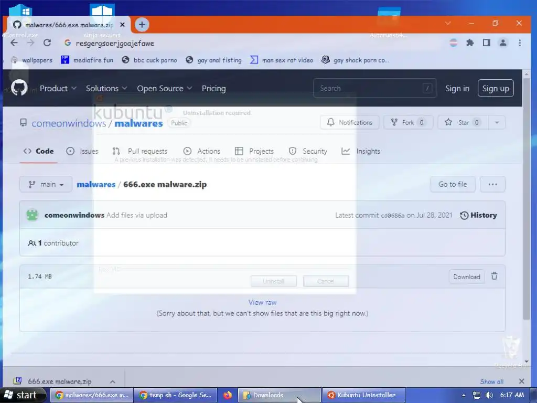Reload the page with the refresh icon

47,43
